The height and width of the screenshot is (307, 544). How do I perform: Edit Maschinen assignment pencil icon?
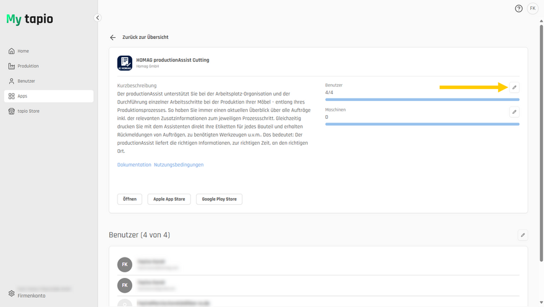point(514,112)
